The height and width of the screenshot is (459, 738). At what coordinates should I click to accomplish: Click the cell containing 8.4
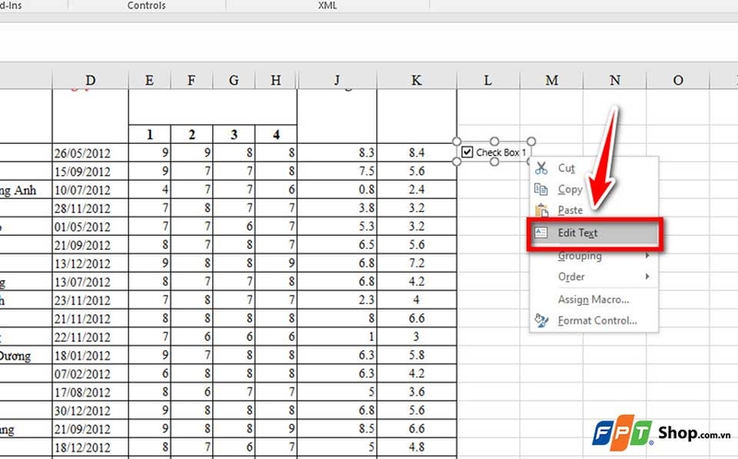pos(417,153)
